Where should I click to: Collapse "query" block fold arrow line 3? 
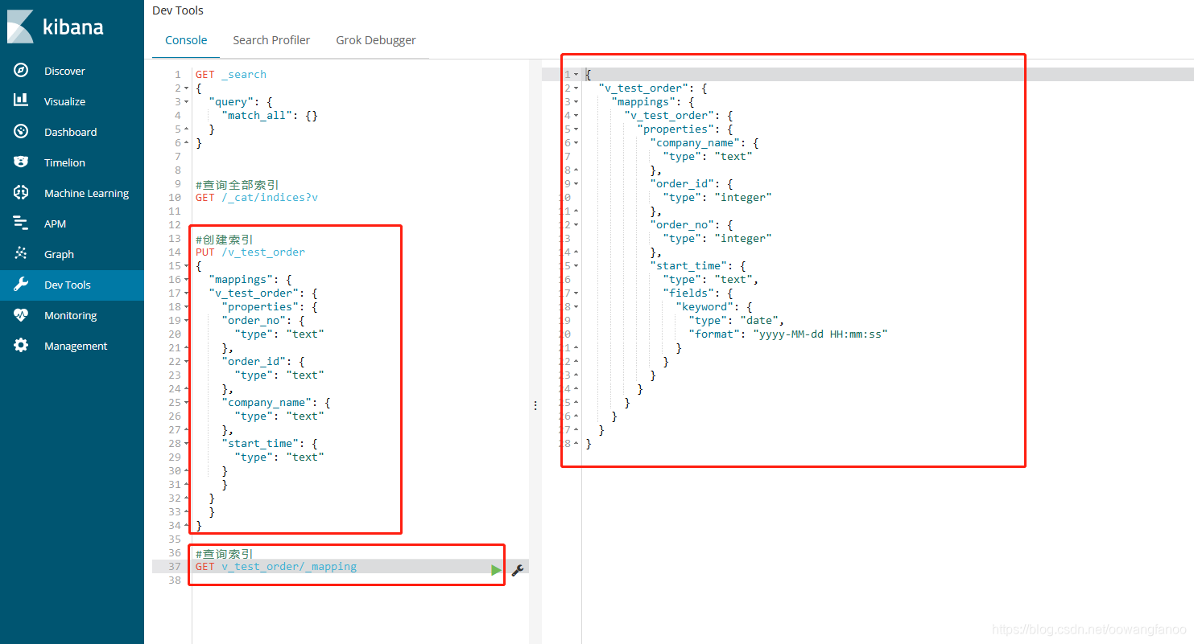(187, 102)
